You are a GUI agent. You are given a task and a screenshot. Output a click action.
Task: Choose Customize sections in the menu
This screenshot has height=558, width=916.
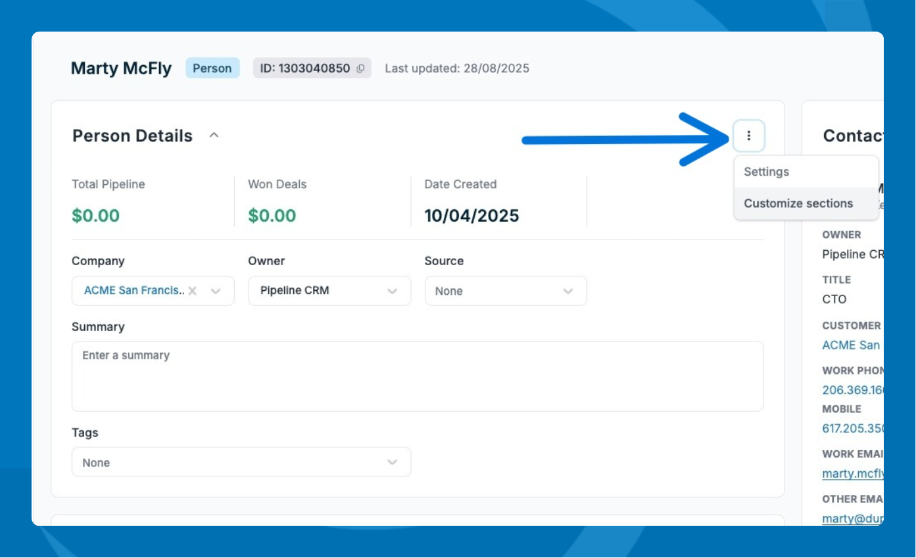tap(798, 203)
